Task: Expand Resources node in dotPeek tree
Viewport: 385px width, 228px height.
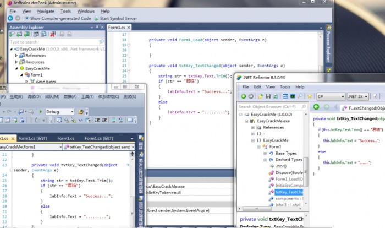Action: click(x=16, y=62)
